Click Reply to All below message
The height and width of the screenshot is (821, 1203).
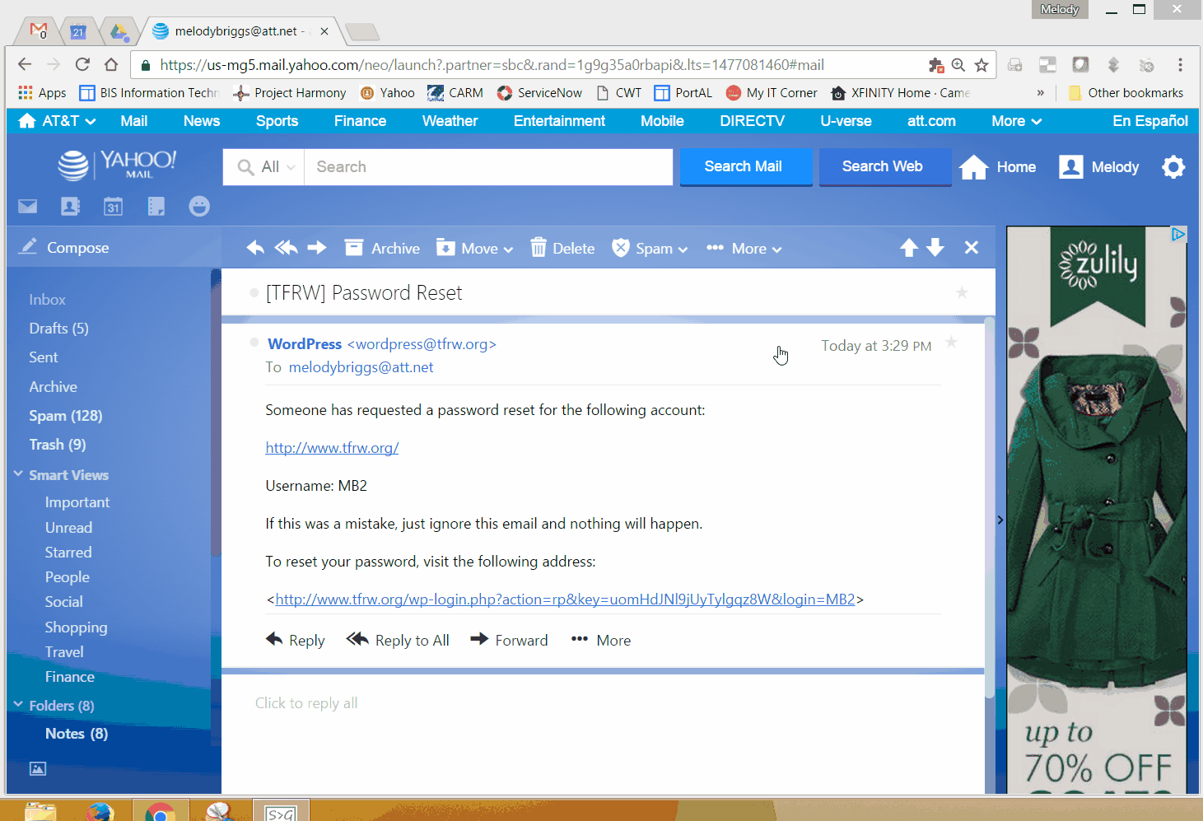point(399,640)
